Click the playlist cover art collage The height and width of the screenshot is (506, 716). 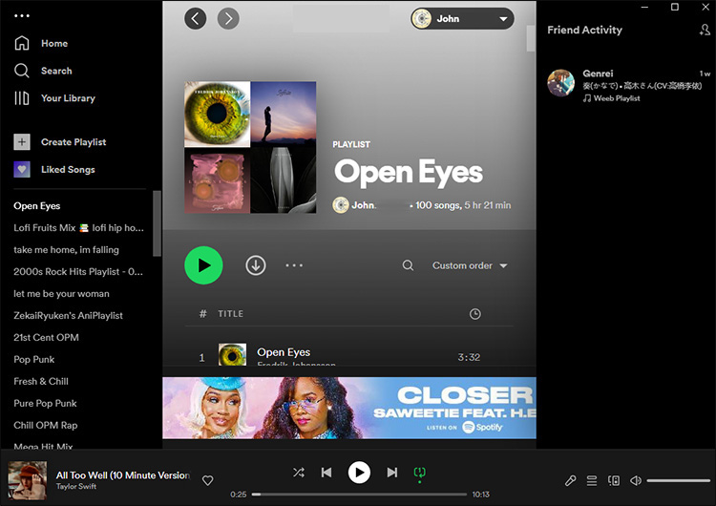(x=250, y=147)
